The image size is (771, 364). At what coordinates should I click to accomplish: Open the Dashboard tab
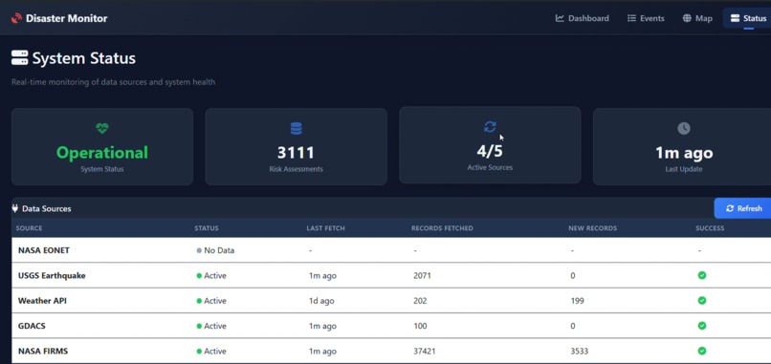click(x=582, y=18)
